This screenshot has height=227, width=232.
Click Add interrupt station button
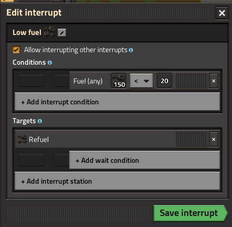(x=117, y=181)
